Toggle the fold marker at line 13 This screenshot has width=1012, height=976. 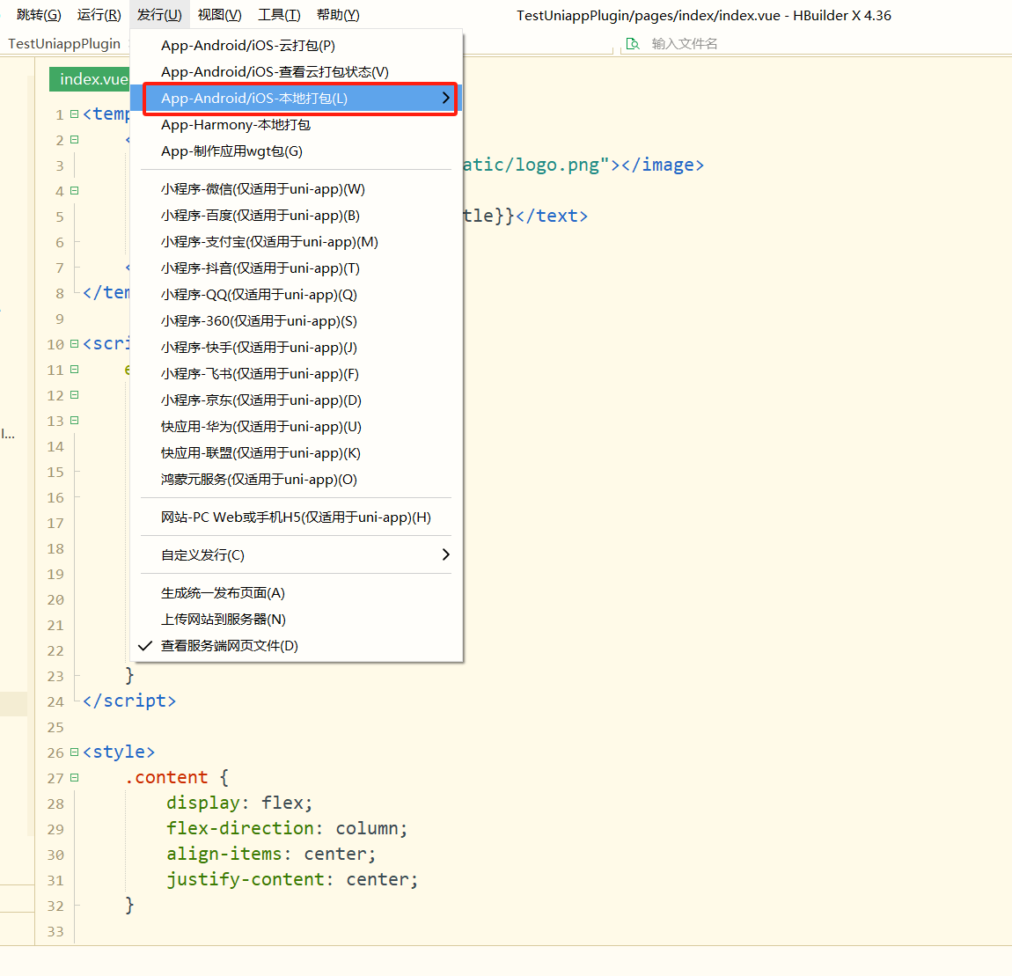click(74, 420)
